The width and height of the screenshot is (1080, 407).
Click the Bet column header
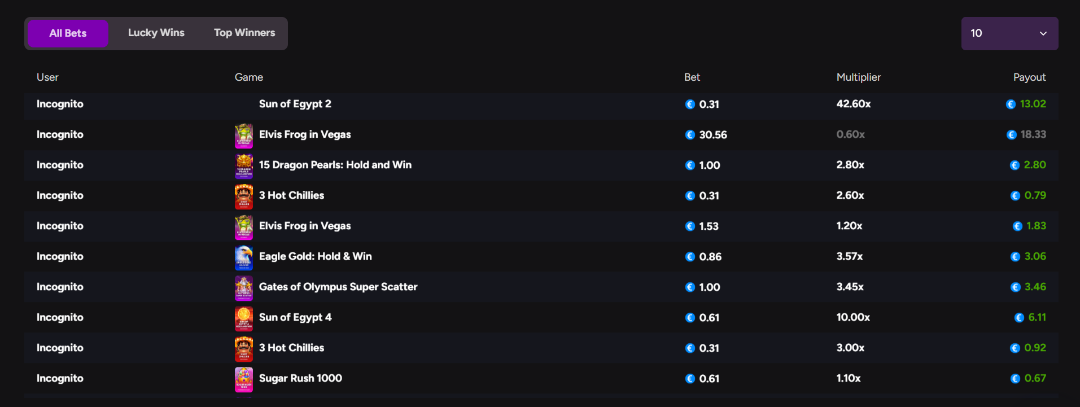coord(692,77)
